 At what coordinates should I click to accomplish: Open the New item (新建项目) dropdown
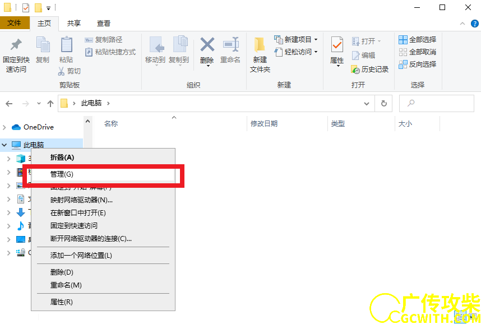[295, 40]
